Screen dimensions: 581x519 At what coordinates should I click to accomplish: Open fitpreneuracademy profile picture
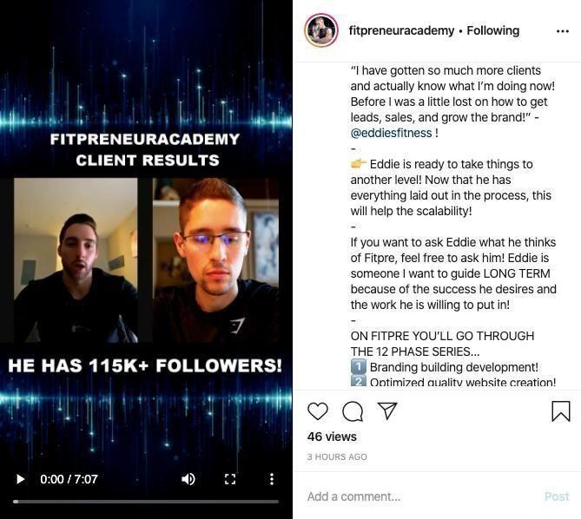click(321, 30)
